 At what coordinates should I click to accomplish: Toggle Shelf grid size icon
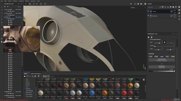144,80
